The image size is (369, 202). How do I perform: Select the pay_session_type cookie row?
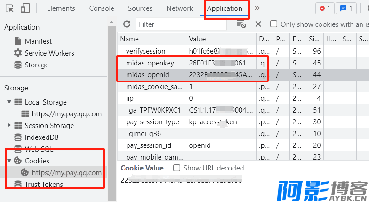(x=243, y=121)
